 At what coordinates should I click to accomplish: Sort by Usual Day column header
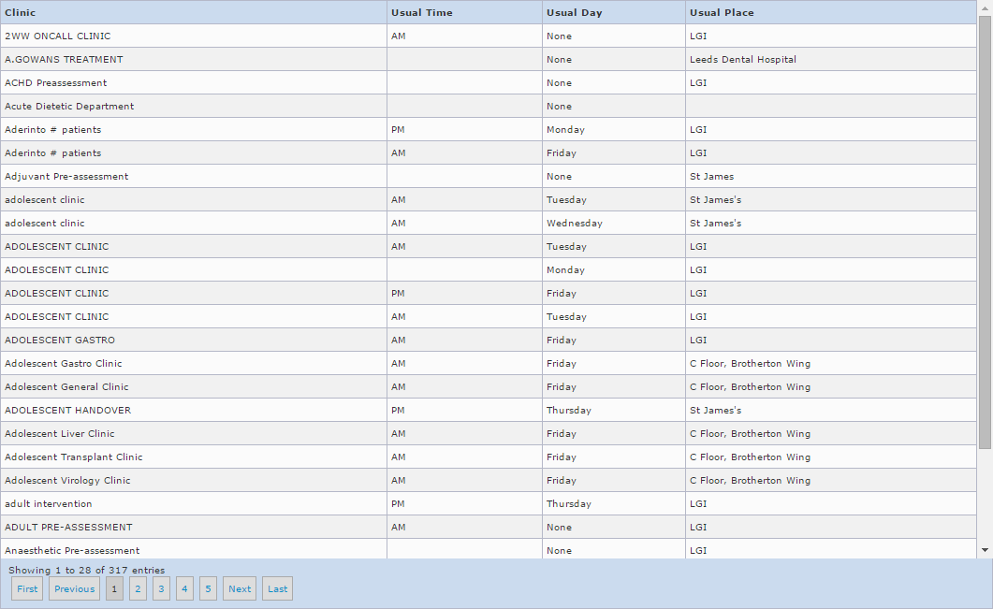click(574, 13)
